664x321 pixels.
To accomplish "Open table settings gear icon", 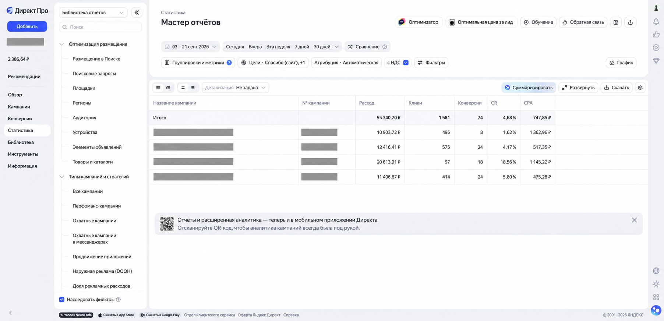I will [x=640, y=88].
